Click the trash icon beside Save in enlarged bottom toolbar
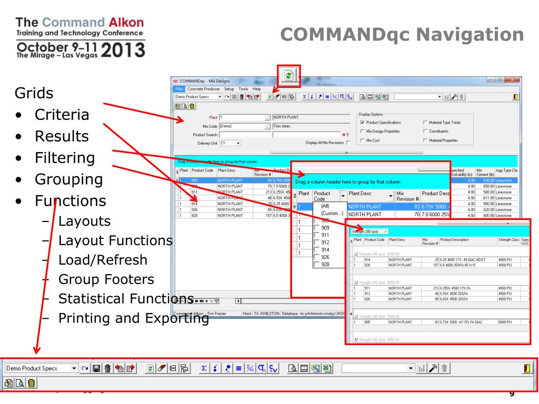 [x=107, y=368]
